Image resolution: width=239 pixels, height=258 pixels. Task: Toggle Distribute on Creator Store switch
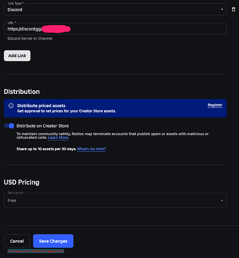point(9,126)
